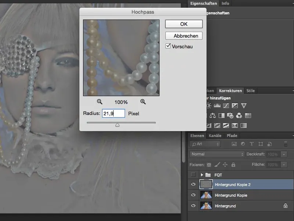Click the Radius input field
Viewport: 294px width, 221px height.
[114, 113]
